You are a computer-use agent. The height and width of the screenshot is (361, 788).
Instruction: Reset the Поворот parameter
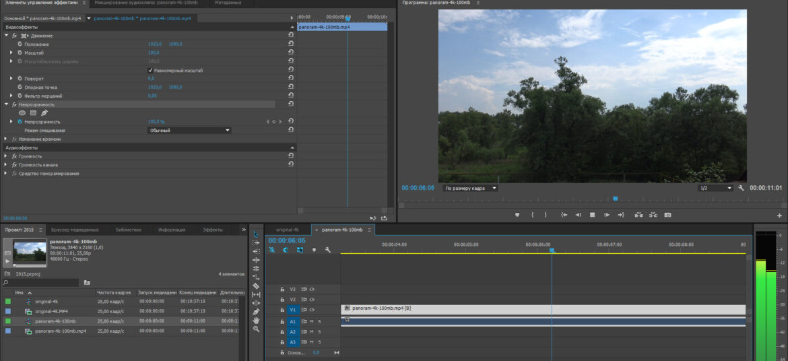(x=291, y=78)
